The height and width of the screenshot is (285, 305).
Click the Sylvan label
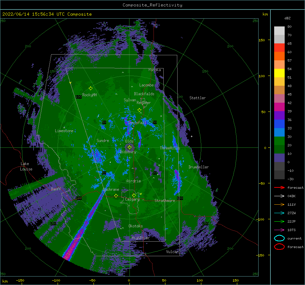pos(130,100)
